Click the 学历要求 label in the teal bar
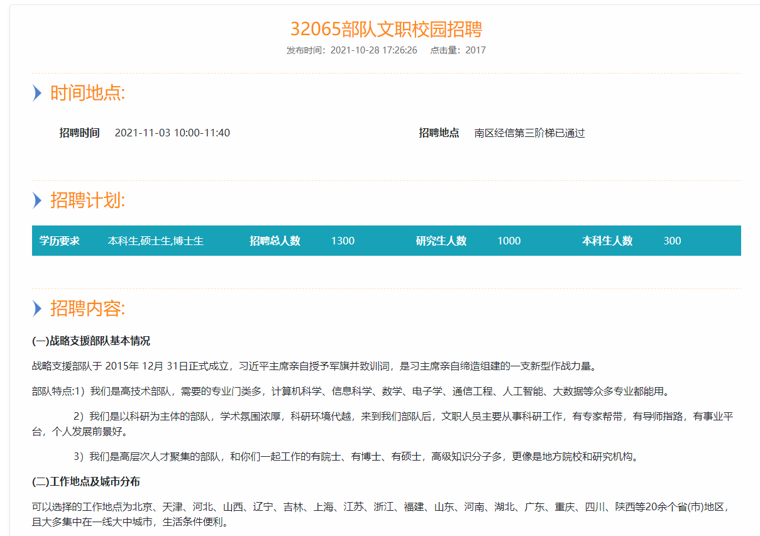 [x=60, y=241]
